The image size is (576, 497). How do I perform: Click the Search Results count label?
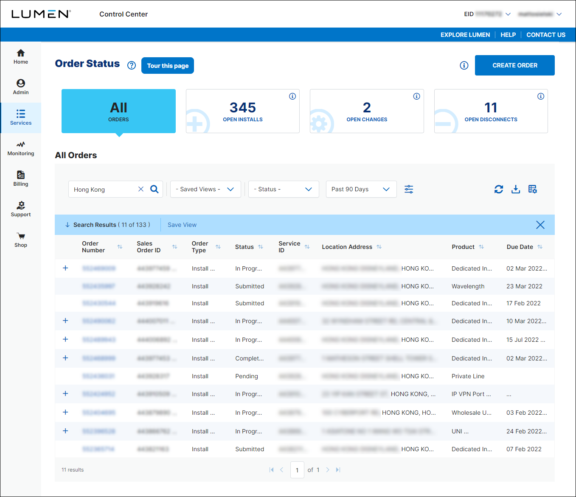tap(112, 225)
